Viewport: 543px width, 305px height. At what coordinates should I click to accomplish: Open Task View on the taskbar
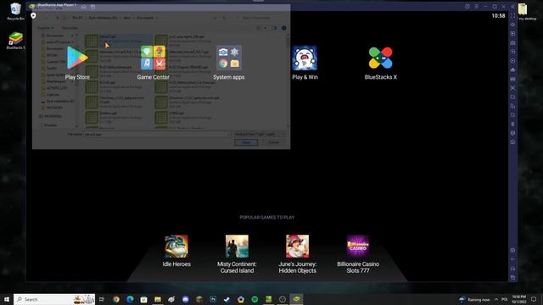[x=102, y=299]
